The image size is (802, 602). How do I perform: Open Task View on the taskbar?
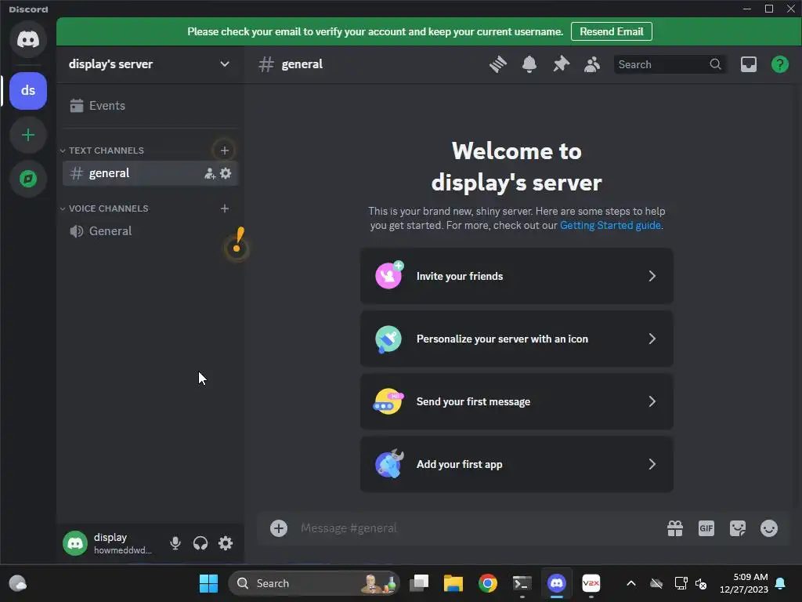tap(419, 583)
